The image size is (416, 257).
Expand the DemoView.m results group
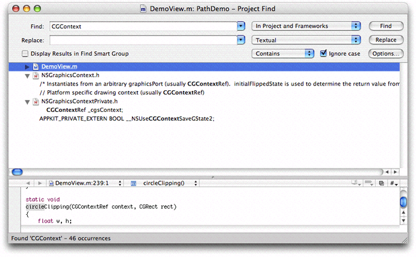coord(27,66)
